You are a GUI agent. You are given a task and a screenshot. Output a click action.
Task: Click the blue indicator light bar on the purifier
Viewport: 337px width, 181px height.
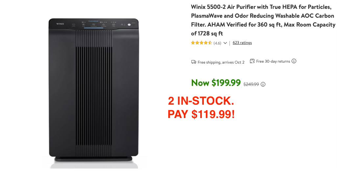[x=93, y=28]
